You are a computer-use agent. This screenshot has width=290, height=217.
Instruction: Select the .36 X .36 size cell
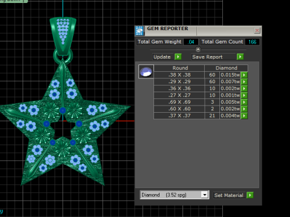pyautogui.click(x=179, y=89)
